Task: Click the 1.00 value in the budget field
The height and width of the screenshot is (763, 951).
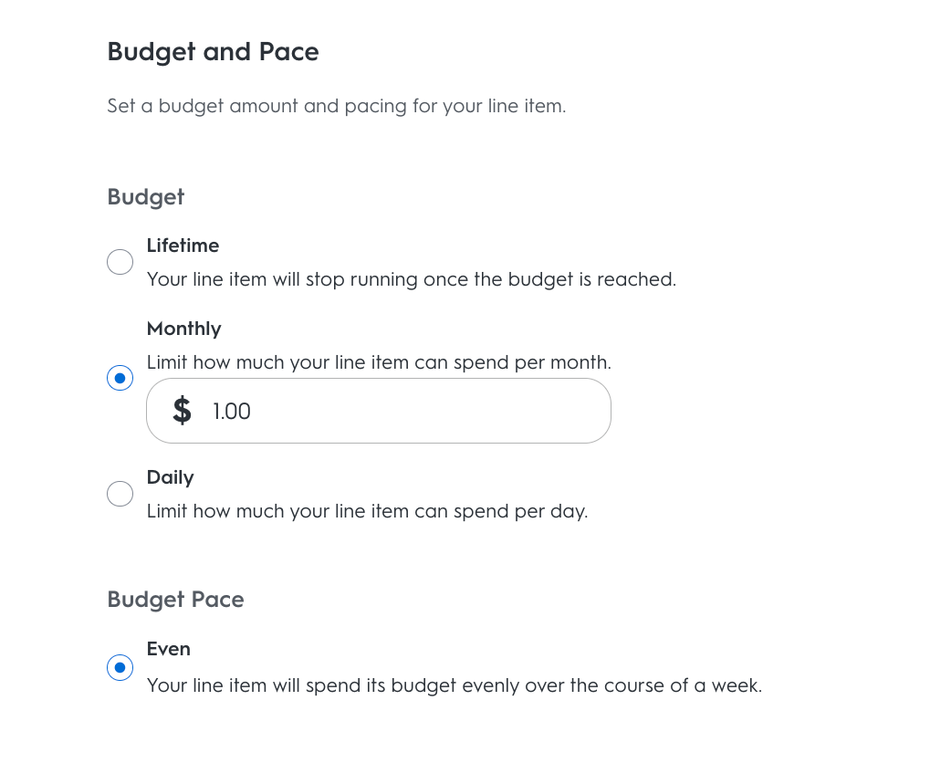Action: pos(232,412)
